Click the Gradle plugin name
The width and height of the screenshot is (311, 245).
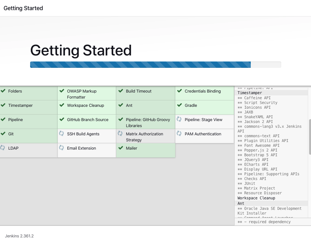[x=191, y=106]
